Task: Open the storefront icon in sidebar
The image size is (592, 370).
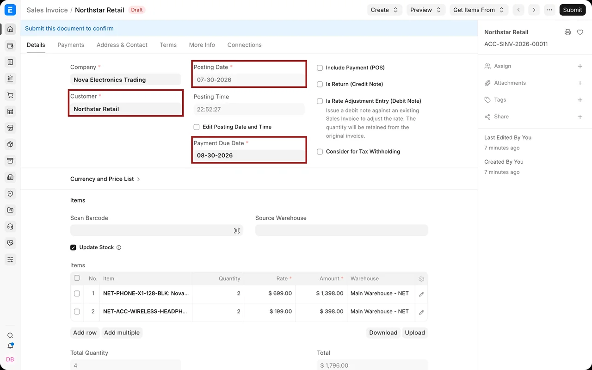Action: (x=10, y=128)
